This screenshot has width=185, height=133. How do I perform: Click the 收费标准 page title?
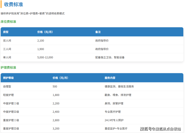[14, 4]
